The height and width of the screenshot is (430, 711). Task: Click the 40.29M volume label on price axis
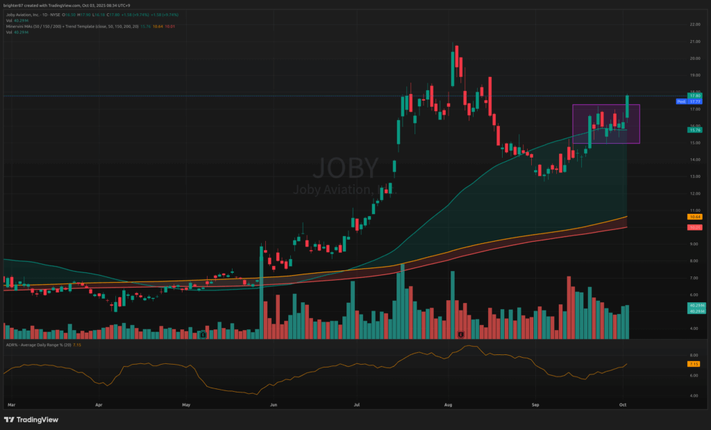click(x=693, y=306)
